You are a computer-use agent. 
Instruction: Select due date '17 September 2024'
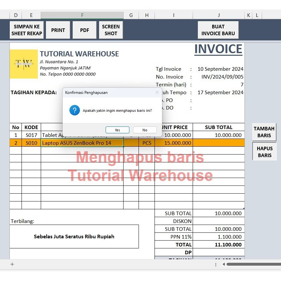pyautogui.click(x=220, y=93)
